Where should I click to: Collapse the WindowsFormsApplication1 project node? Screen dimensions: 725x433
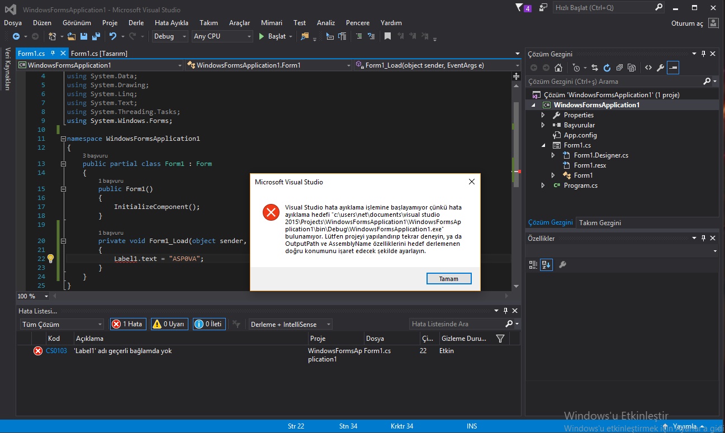[x=533, y=105]
